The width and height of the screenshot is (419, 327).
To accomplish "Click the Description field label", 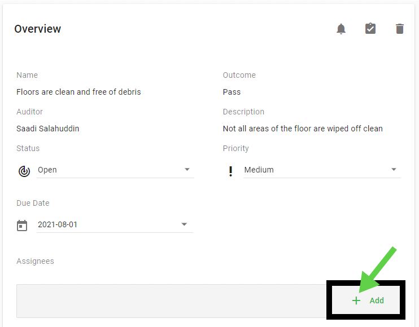I will (x=243, y=112).
